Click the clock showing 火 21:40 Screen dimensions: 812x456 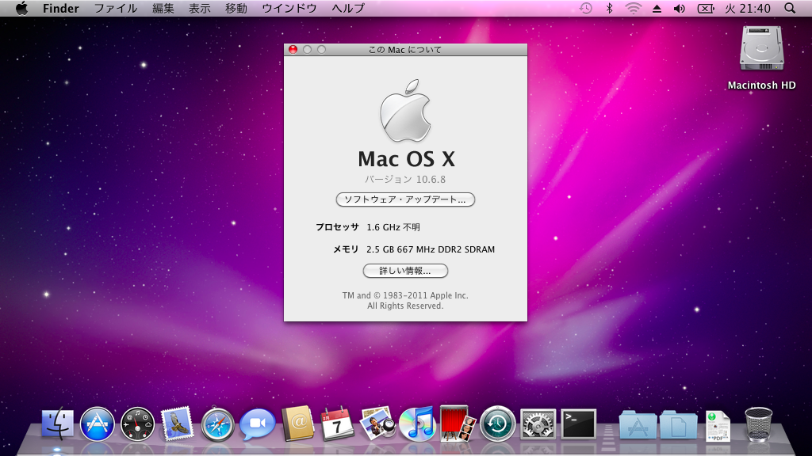[x=748, y=8]
